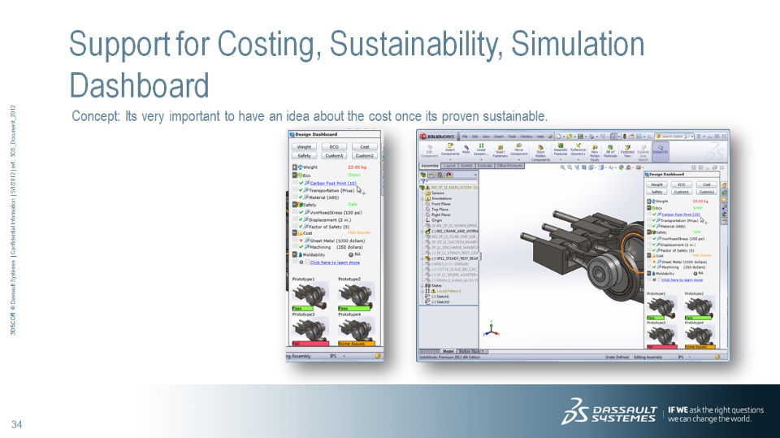Switch to the Sketch ribbon tab

(x=466, y=166)
